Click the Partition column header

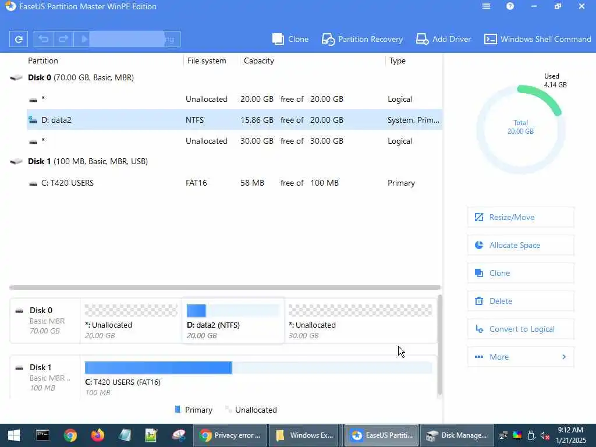tap(43, 61)
